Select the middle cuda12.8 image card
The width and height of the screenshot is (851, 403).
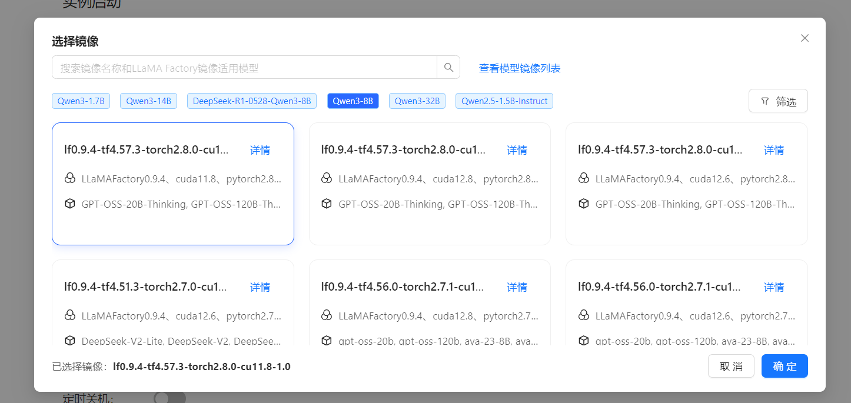pyautogui.click(x=430, y=184)
